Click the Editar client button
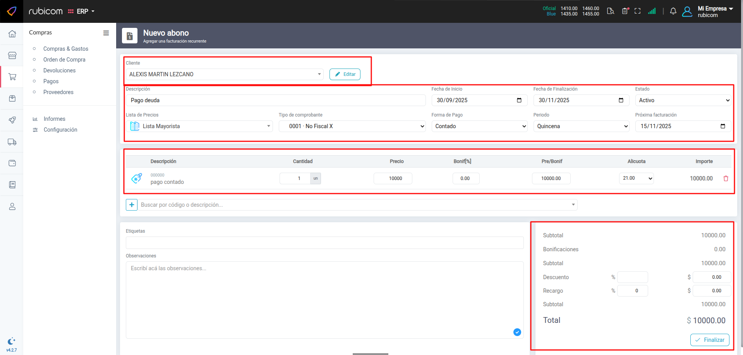Viewport: 743px width, 355px height. pyautogui.click(x=345, y=74)
